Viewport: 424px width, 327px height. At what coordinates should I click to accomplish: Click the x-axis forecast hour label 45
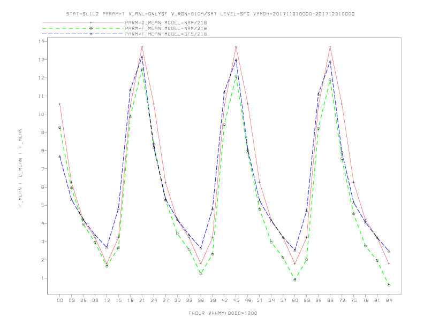point(236,300)
